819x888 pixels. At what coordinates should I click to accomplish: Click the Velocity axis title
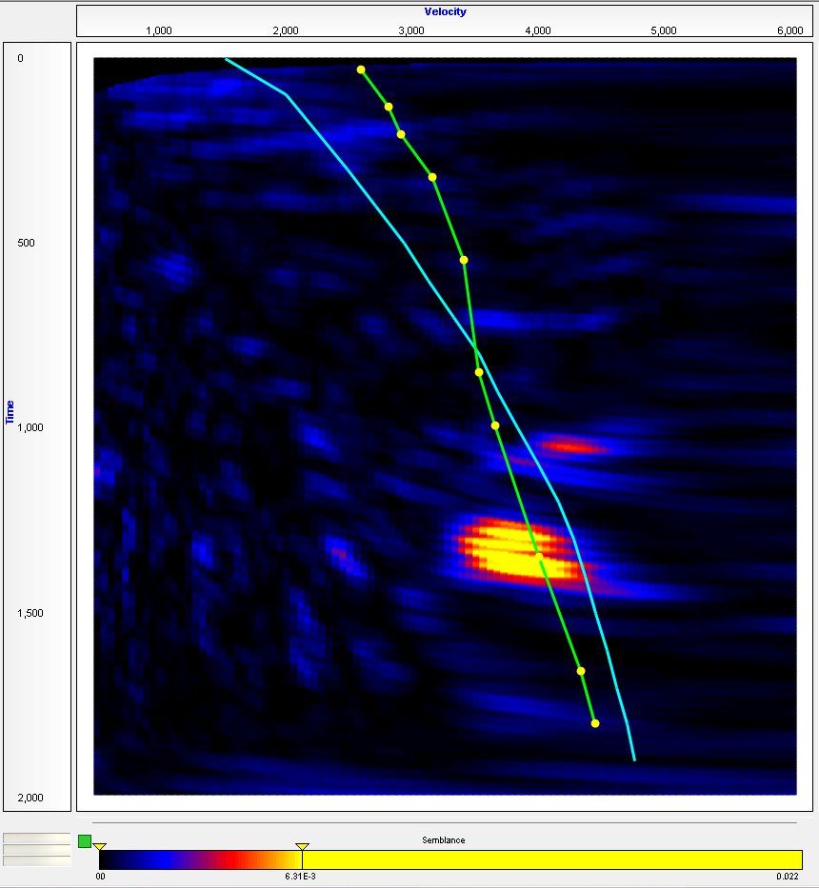pyautogui.click(x=446, y=11)
